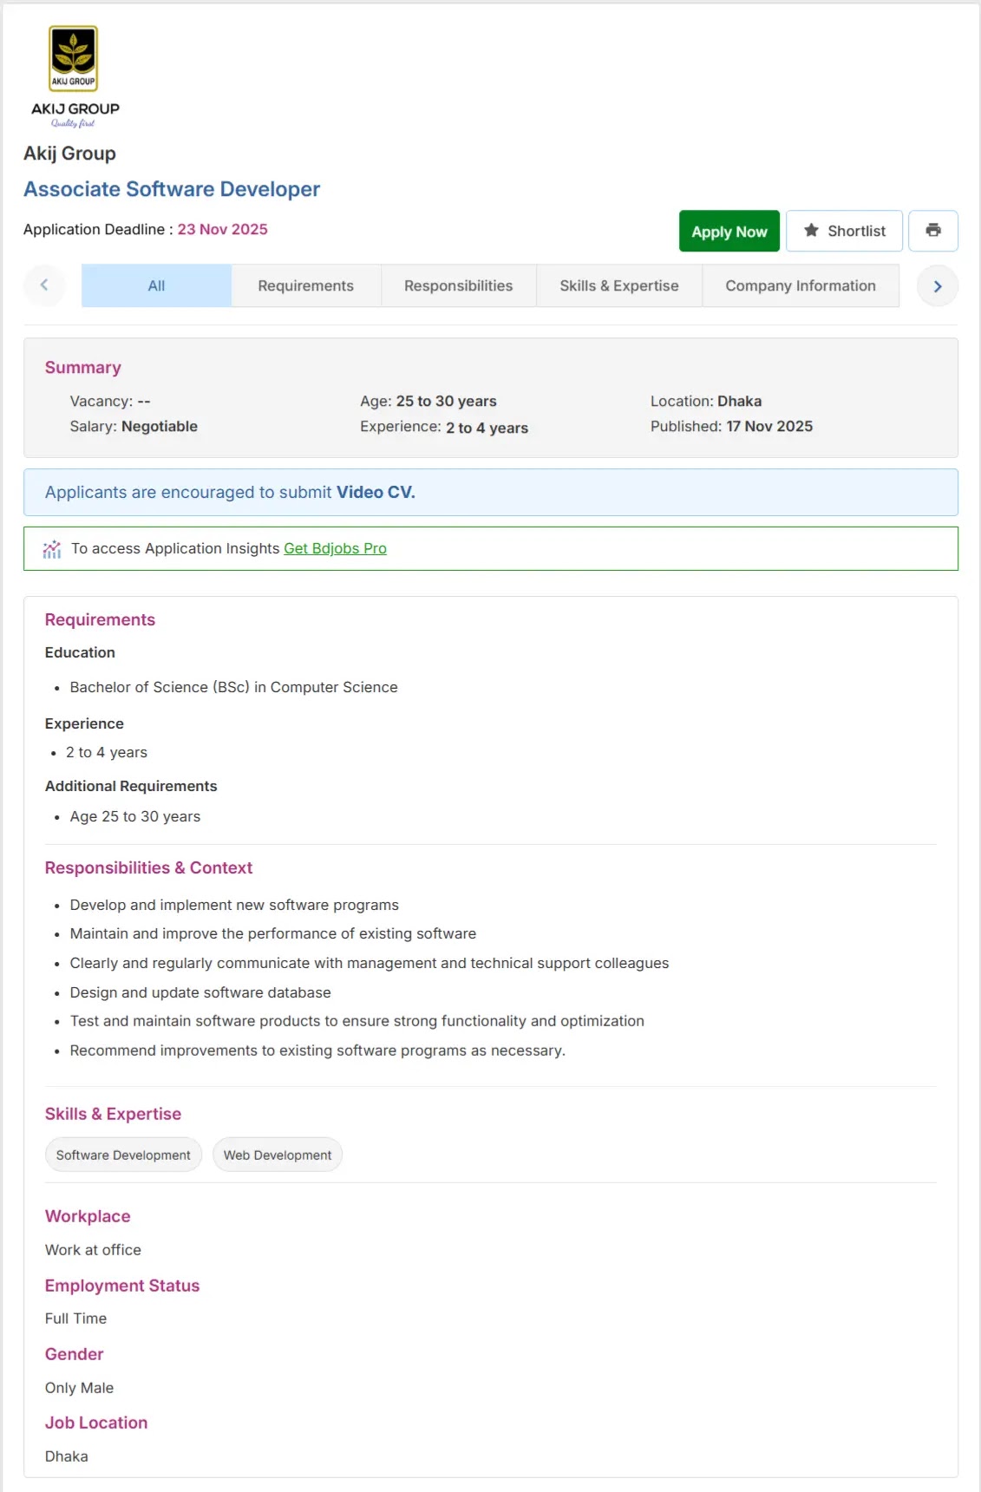This screenshot has height=1492, width=981.
Task: Show next tabs with right chevron
Action: (938, 286)
